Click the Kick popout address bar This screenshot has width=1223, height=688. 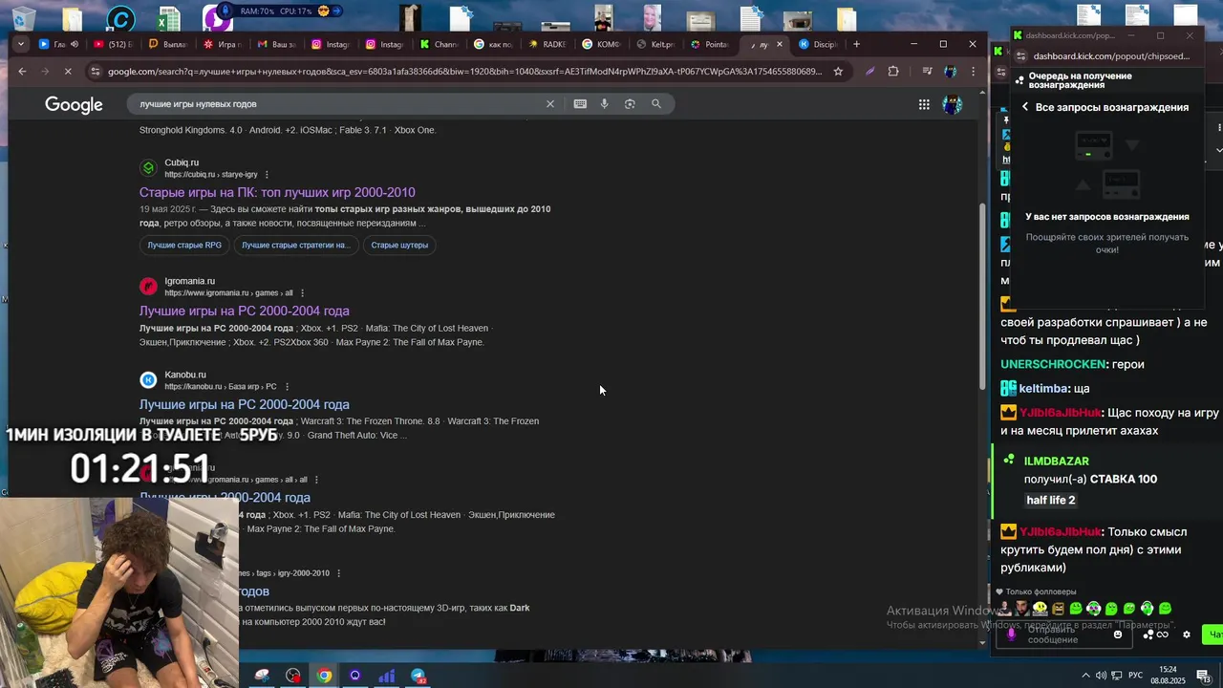pyautogui.click(x=1111, y=56)
